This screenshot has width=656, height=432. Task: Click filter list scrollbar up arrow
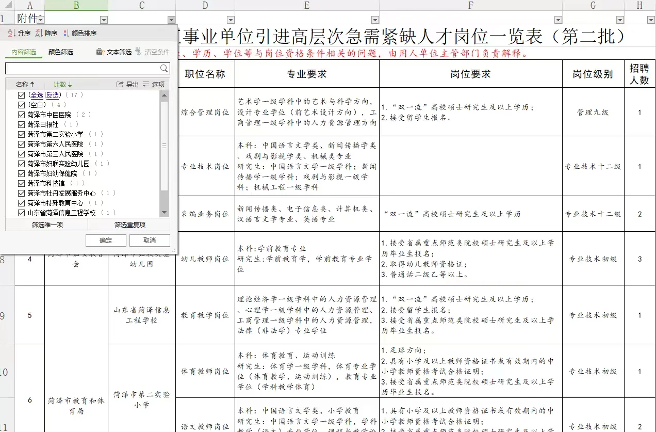165,95
